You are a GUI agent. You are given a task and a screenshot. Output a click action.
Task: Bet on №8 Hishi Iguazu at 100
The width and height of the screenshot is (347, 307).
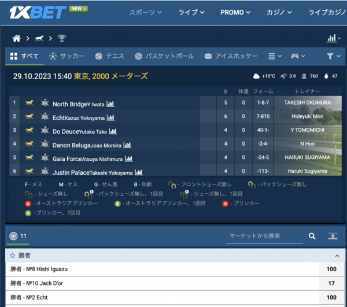coord(331,269)
